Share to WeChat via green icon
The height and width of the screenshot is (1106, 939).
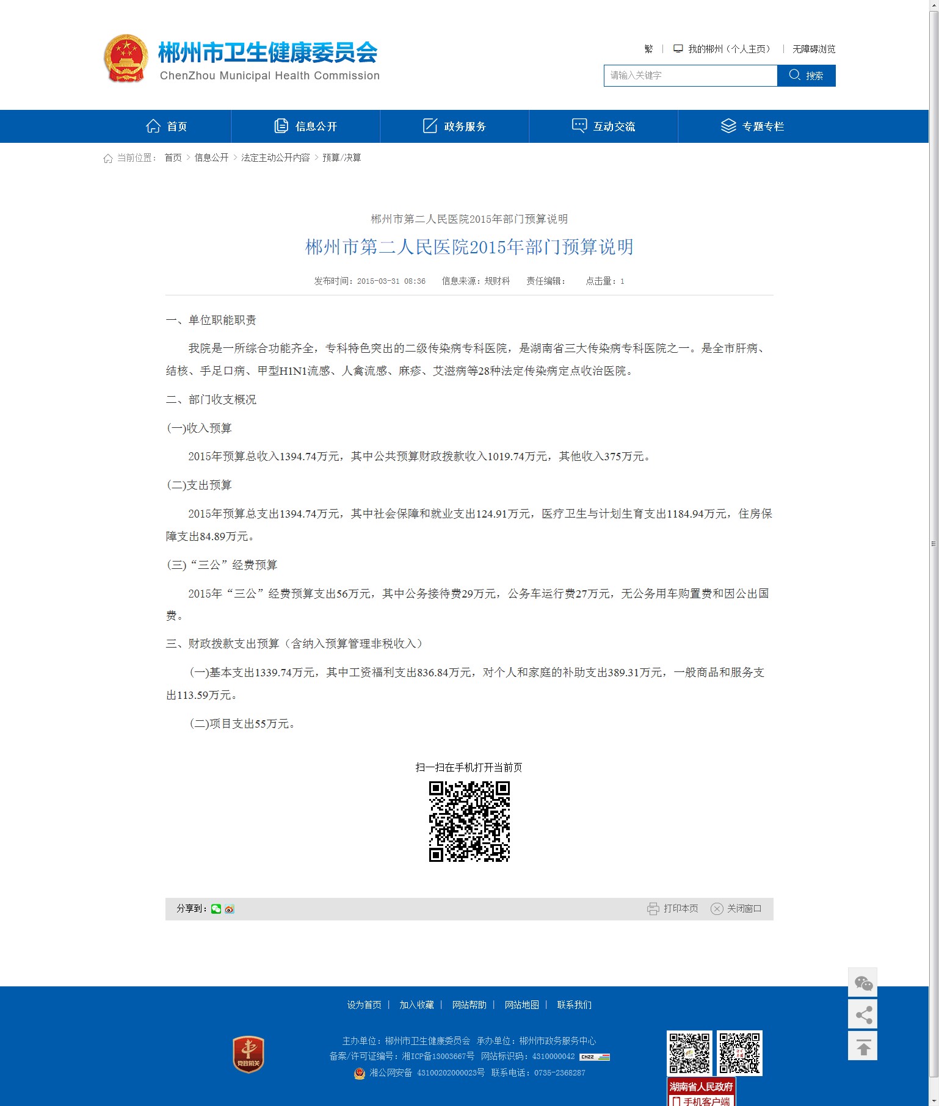point(216,909)
